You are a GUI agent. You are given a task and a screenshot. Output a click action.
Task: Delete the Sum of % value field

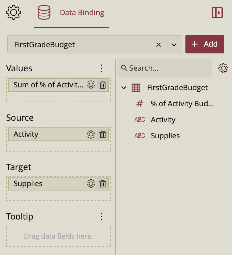(103, 85)
